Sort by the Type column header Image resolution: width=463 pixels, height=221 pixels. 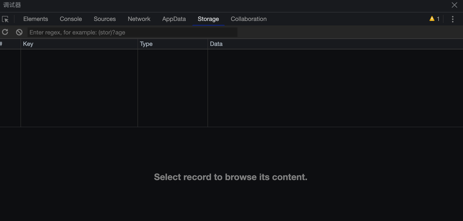[172, 44]
